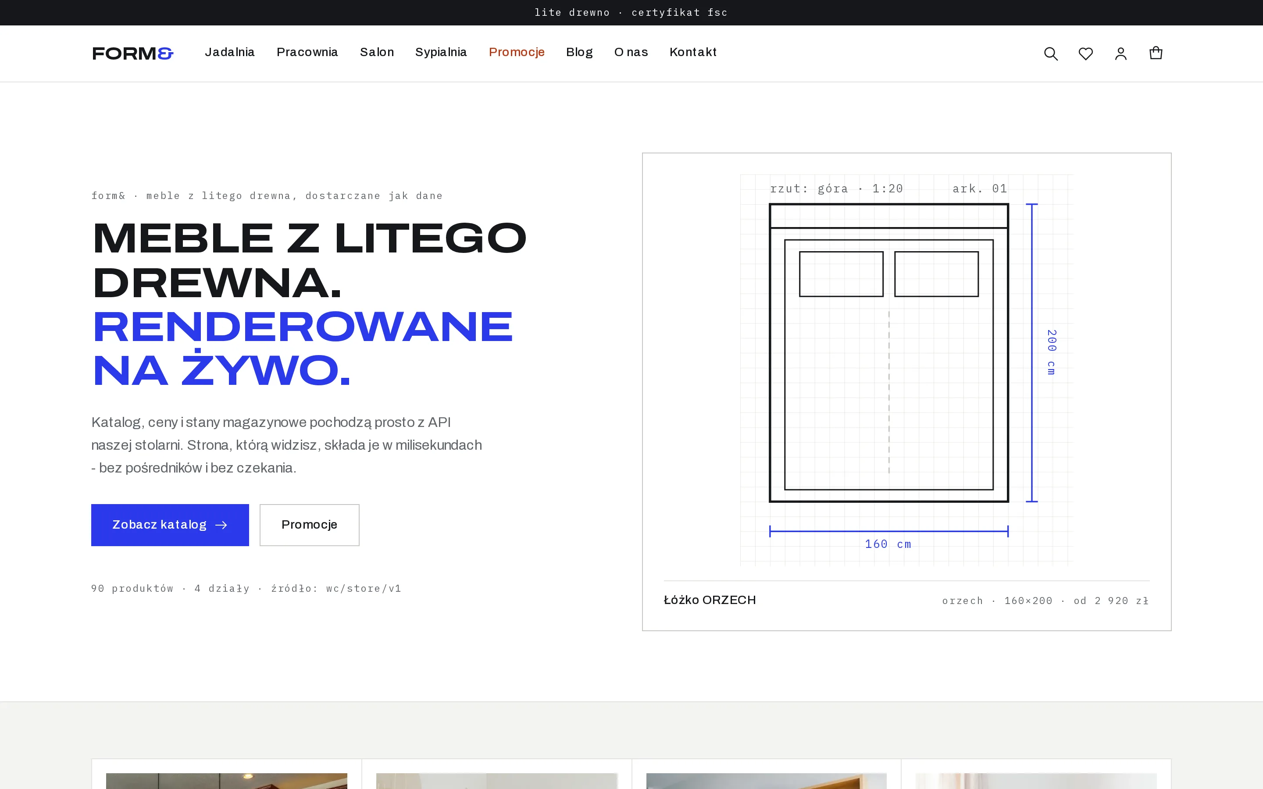Click the FORM& logo
The image size is (1263, 789).
point(132,53)
